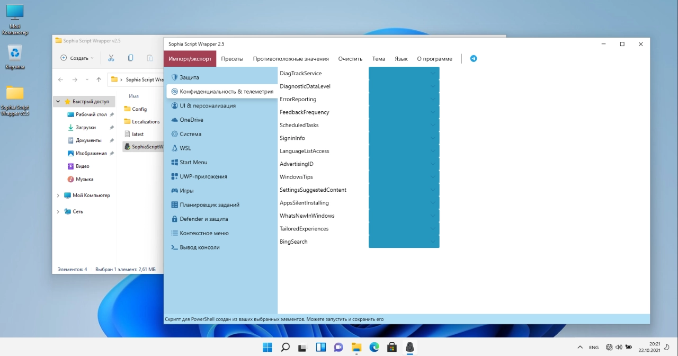Open Microsoft Edge from the taskbar
678x356 pixels.
pyautogui.click(x=374, y=348)
